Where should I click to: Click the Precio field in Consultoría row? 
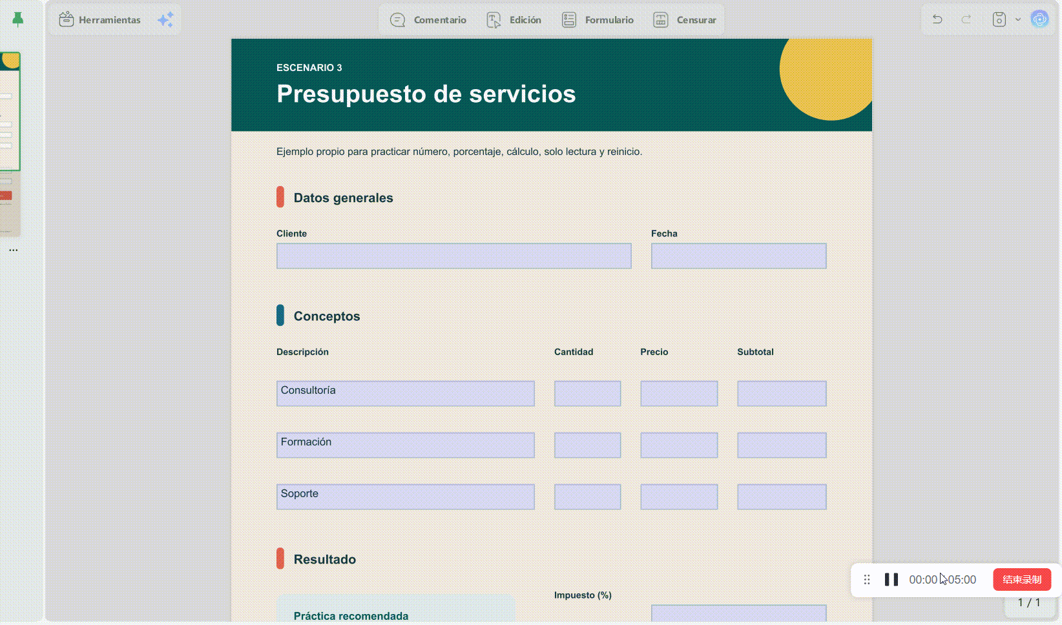[679, 393]
